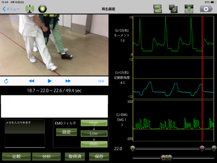Tap the 足関節角度 ankle angle graph
Viewport: 217px width, 163px height.
click(174, 79)
